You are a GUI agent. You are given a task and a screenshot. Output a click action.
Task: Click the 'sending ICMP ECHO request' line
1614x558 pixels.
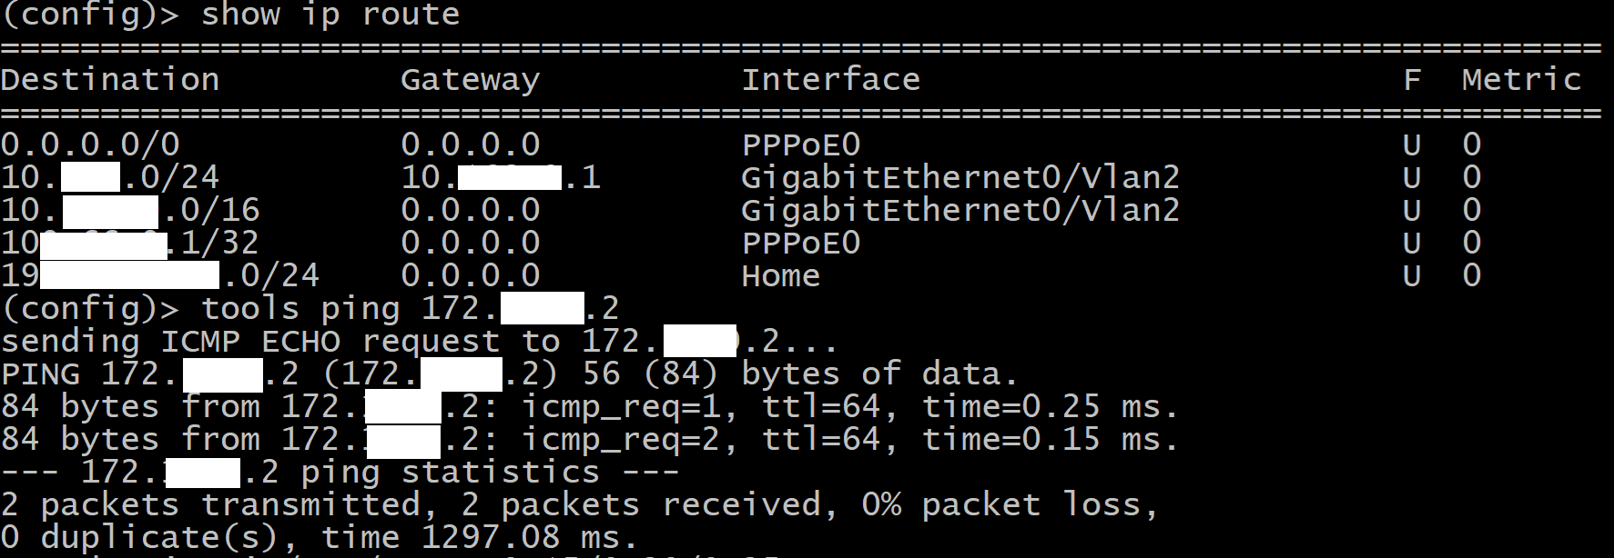250,341
